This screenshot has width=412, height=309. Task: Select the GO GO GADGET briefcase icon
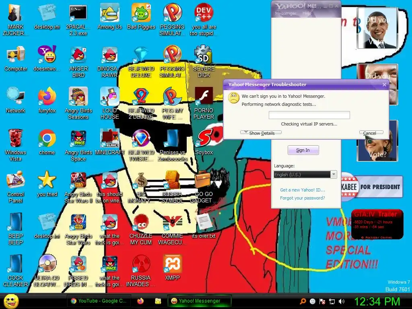click(x=204, y=187)
